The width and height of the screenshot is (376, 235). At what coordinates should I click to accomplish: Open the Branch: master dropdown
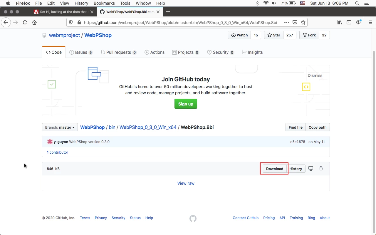tap(60, 127)
